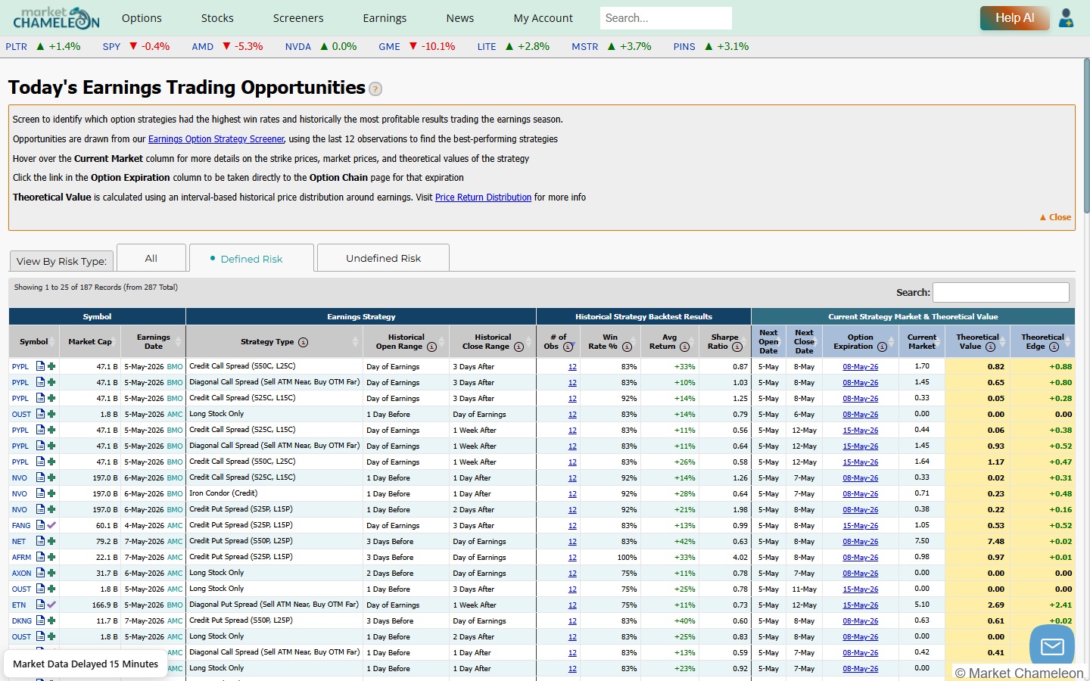Sort table by the Symbol column
Viewport: 1090px width, 681px height.
click(x=33, y=342)
